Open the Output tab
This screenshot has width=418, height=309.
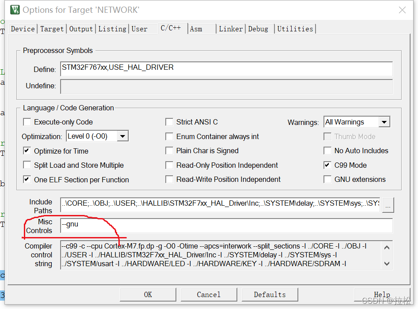coord(81,29)
